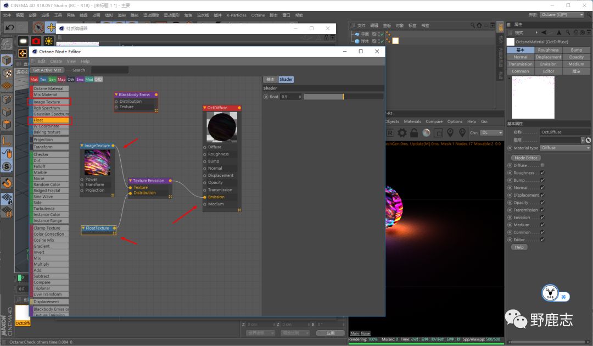The height and width of the screenshot is (346, 593).
Task: Click the clay render sphere icon
Action: 426,133
